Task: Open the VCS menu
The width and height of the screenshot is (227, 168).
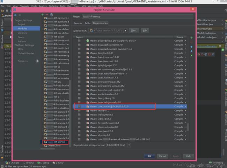Action: point(83,6)
